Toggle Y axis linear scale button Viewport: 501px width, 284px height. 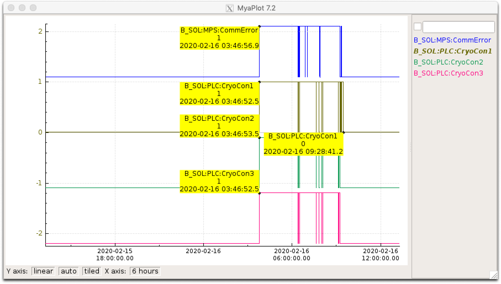click(43, 271)
